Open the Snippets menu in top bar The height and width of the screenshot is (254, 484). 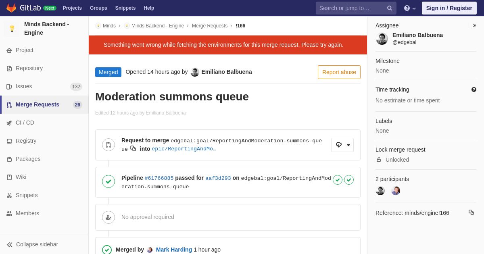tap(125, 8)
